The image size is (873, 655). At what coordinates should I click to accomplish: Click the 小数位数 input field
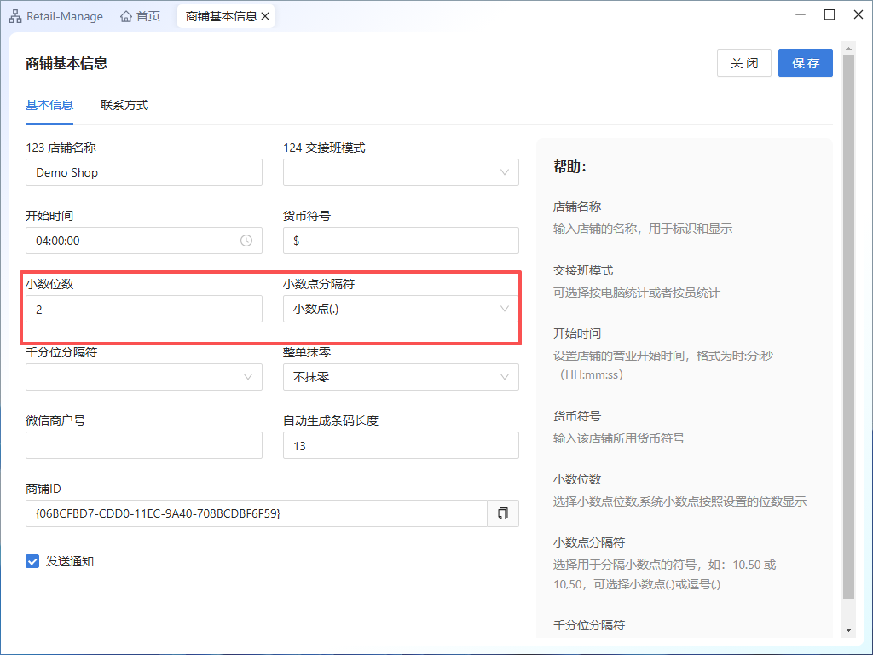[x=143, y=309]
